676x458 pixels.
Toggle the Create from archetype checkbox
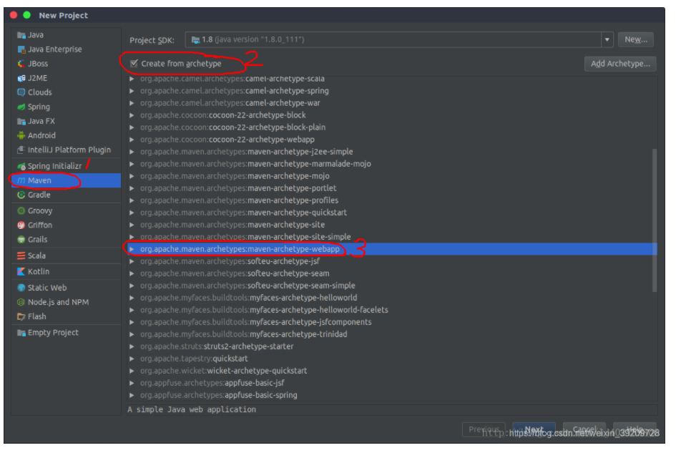click(x=134, y=64)
